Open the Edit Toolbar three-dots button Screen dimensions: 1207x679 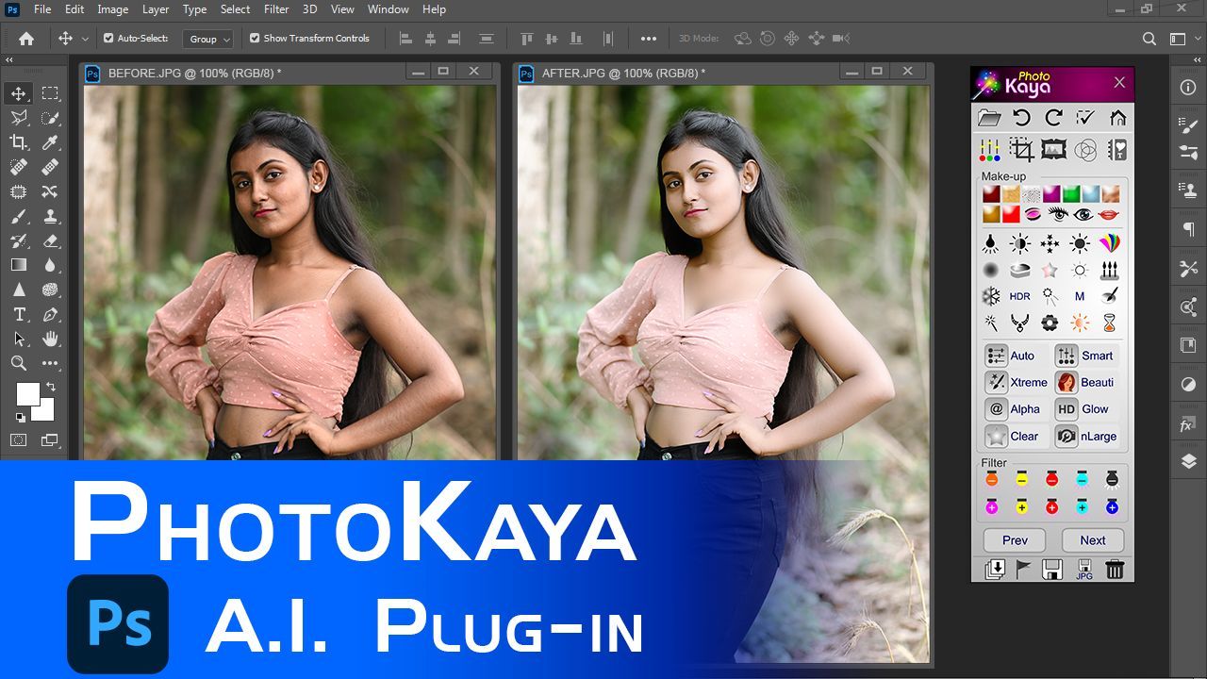coord(50,363)
